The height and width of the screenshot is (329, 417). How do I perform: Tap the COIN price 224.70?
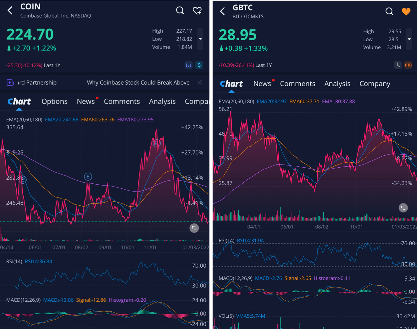point(30,34)
